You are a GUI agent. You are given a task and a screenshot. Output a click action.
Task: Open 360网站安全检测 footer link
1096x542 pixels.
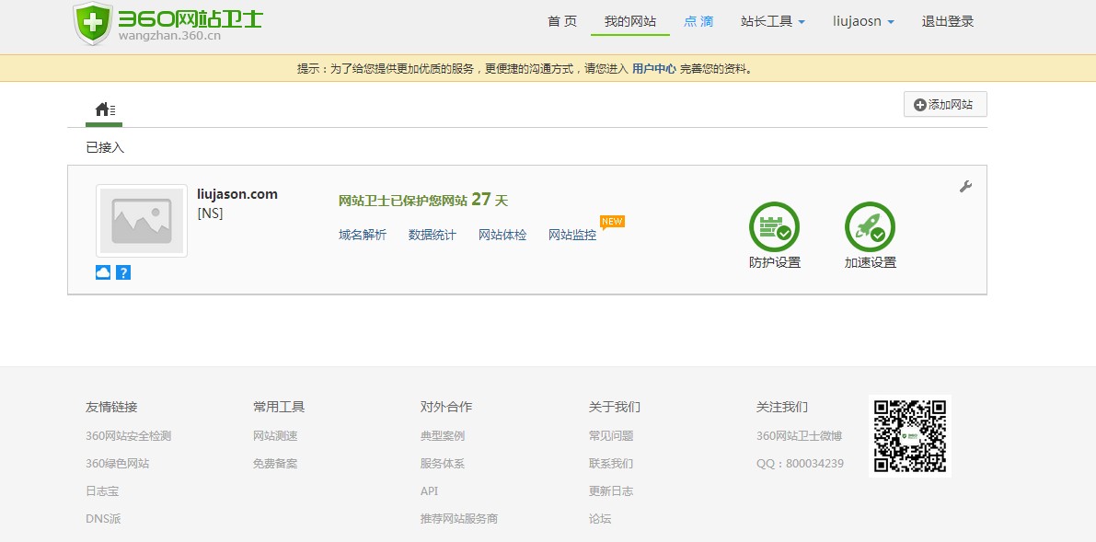click(x=129, y=435)
